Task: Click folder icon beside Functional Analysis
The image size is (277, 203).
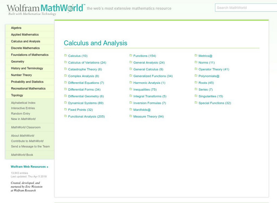Action: (x=65, y=116)
